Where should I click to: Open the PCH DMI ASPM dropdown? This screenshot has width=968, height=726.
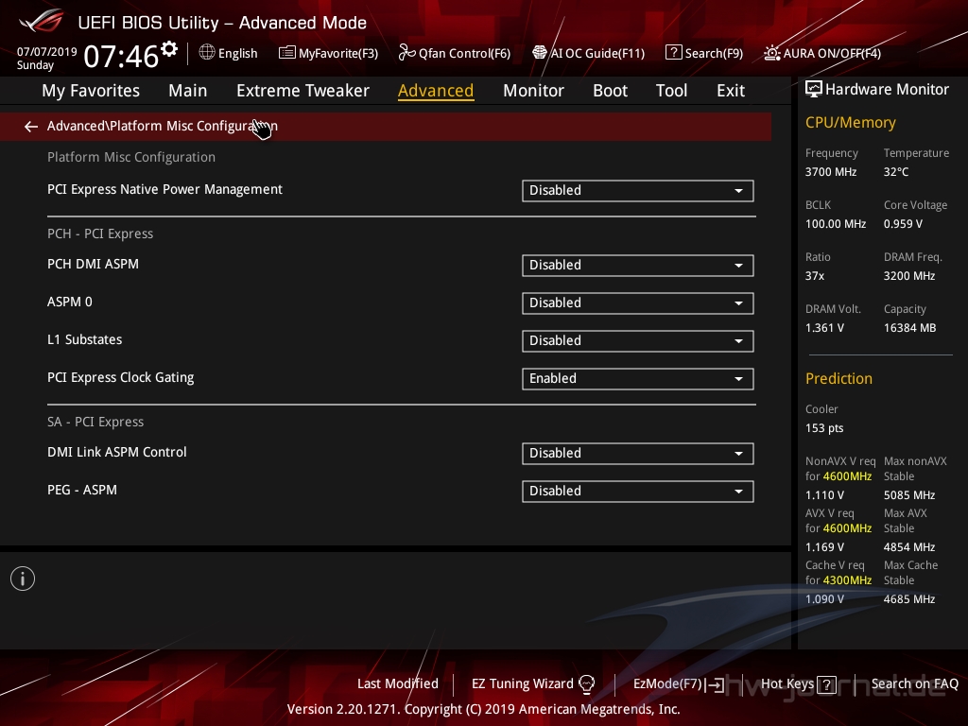pyautogui.click(x=638, y=266)
